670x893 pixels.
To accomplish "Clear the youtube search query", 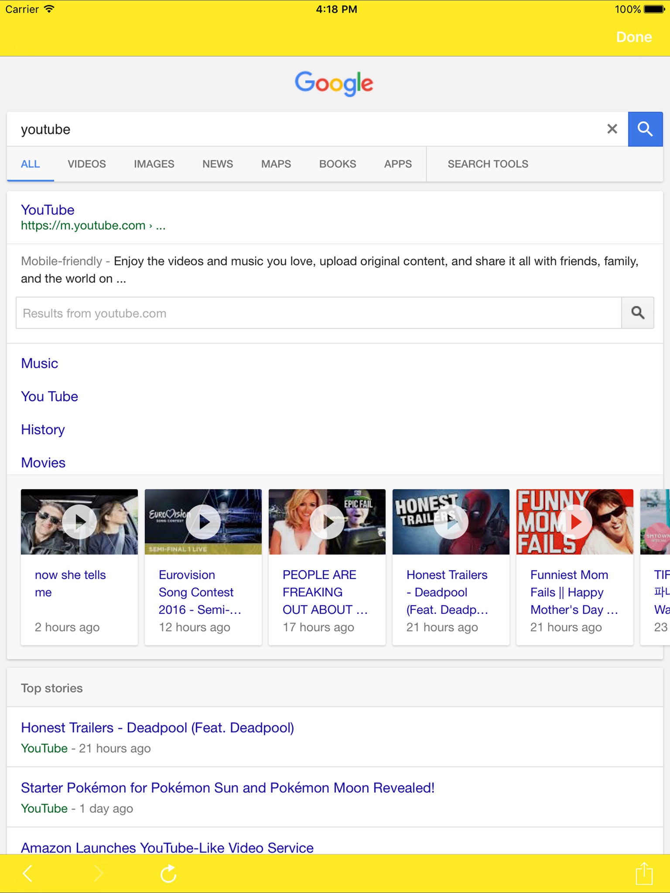I will (612, 129).
